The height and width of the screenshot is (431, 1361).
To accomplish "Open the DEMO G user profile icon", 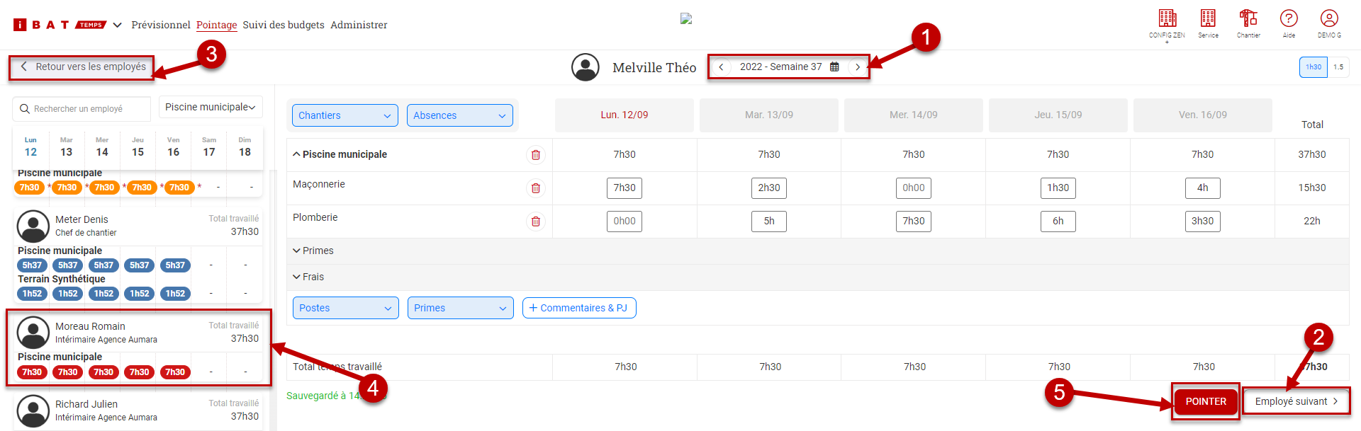I will tap(1329, 19).
